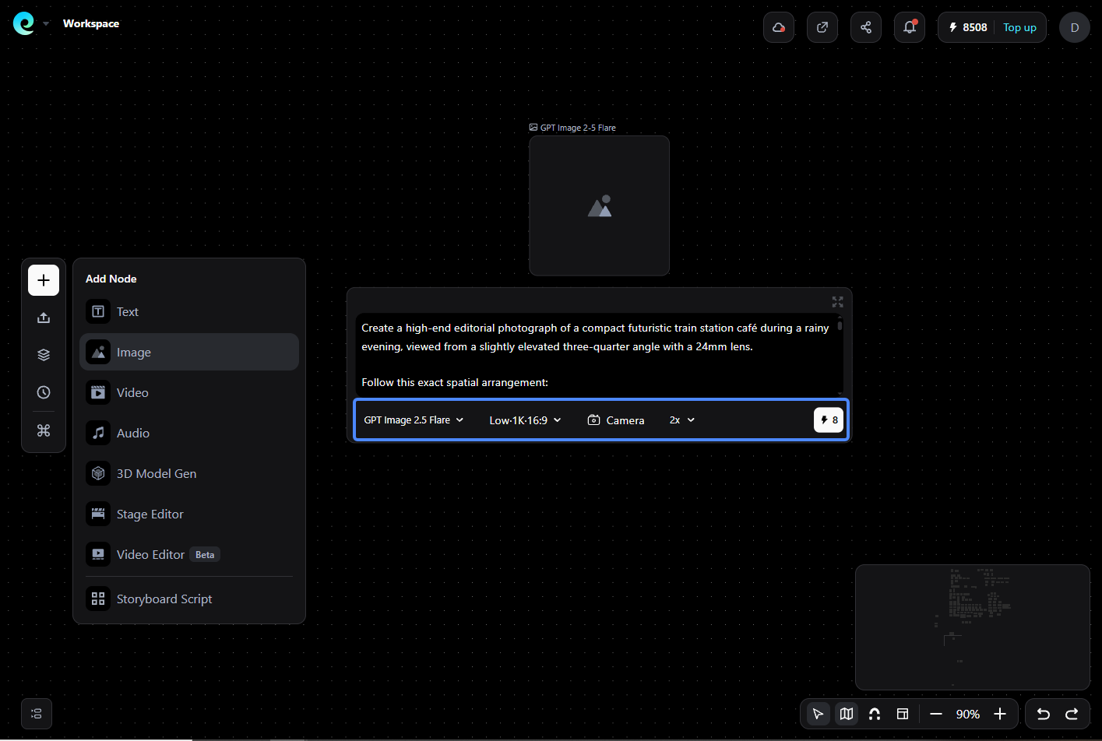
Task: Click the 90% zoom level value
Action: coord(968,714)
